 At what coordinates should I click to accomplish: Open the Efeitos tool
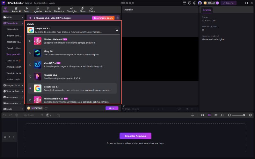[x=92, y=10]
